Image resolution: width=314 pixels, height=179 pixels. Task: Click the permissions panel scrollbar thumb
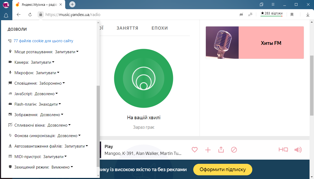pos(98,126)
